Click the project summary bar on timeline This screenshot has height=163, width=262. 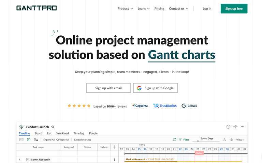pyautogui.click(x=186, y=154)
